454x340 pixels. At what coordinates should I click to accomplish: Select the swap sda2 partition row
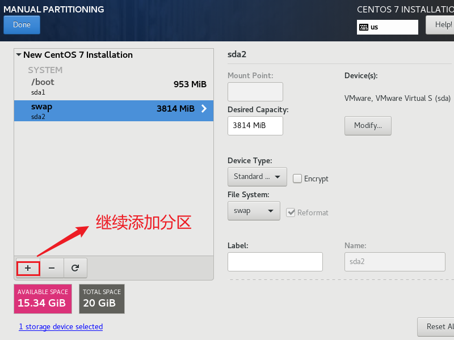point(114,110)
